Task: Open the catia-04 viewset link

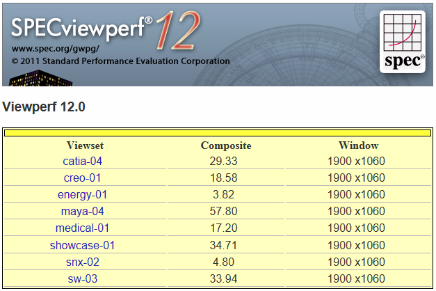Action: point(82,162)
